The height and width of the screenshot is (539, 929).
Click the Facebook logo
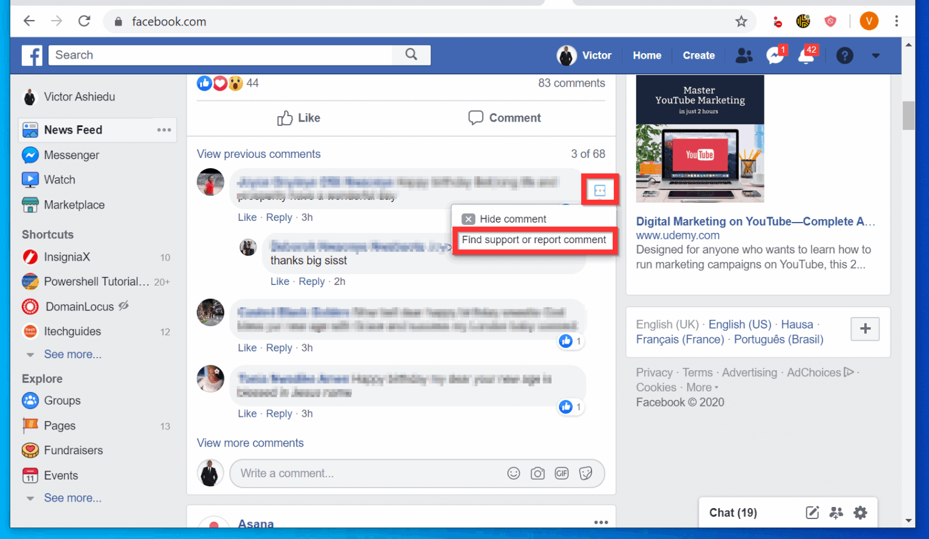coord(31,55)
